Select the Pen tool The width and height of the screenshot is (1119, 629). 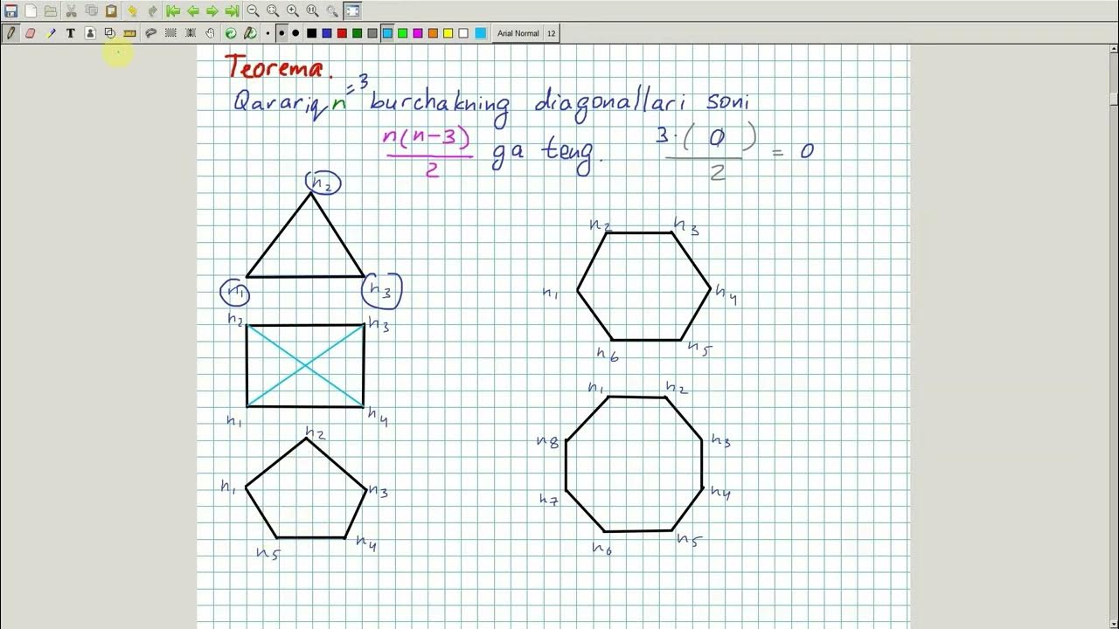[x=10, y=33]
